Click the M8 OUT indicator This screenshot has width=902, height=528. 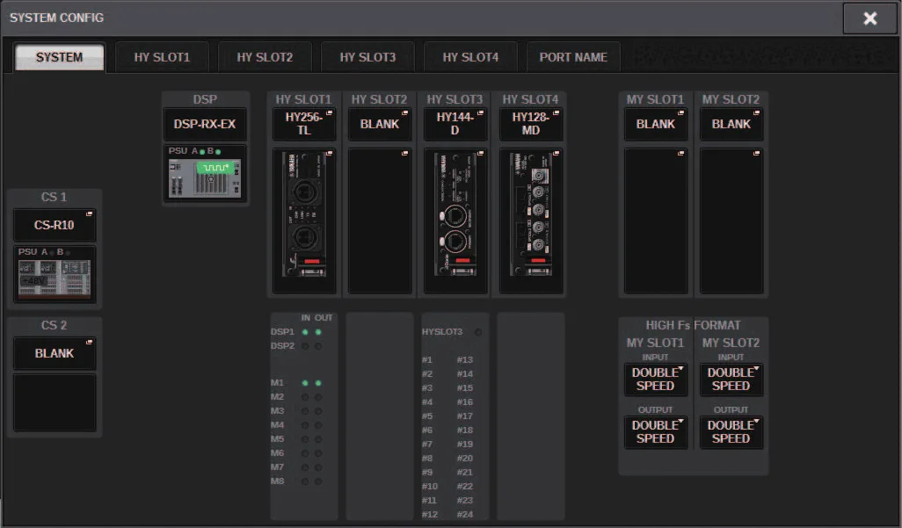[318, 481]
